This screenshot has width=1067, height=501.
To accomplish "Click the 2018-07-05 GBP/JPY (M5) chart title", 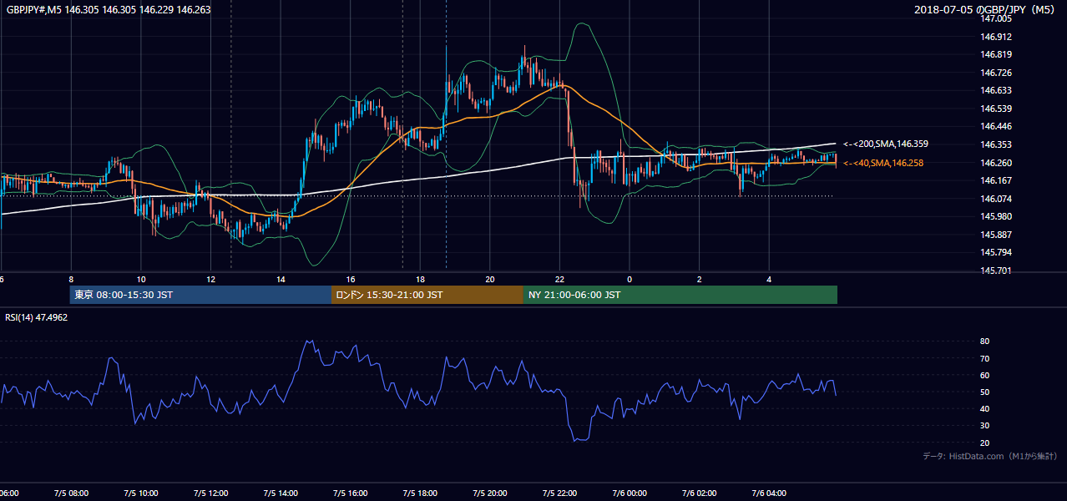I will click(x=986, y=9).
